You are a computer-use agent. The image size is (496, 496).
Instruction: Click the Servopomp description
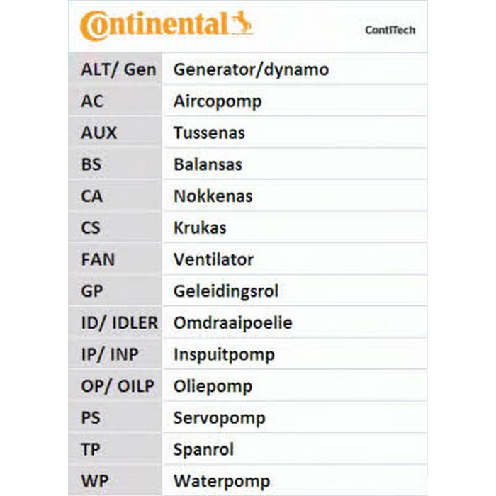point(220,418)
